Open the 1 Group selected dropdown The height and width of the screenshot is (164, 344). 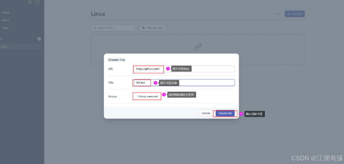(x=147, y=96)
